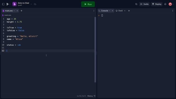Click the string "Hello, elixir!" on line 7
The height and width of the screenshot is (99, 176).
pos(29,36)
